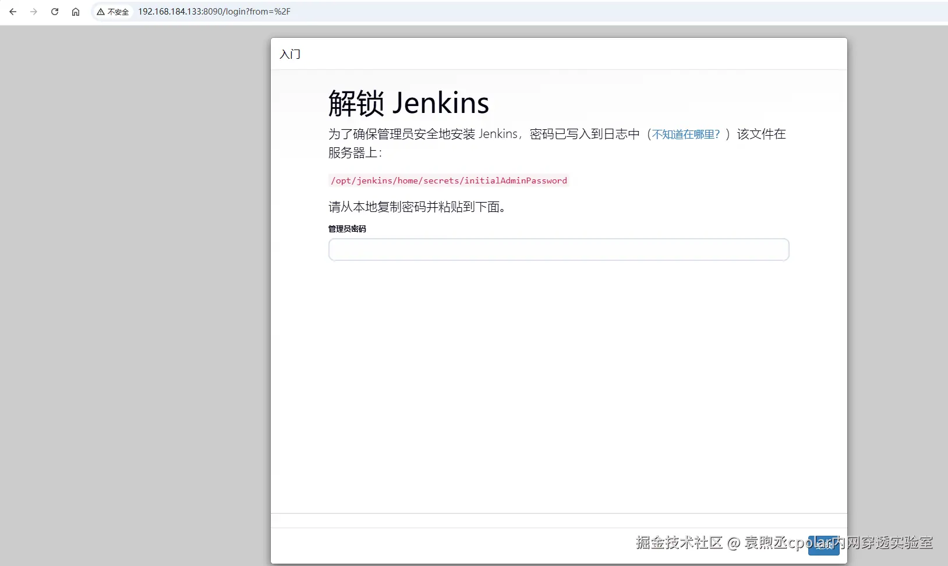The image size is (948, 566).
Task: Show site info via the 不安全 warning
Action: 113,12
